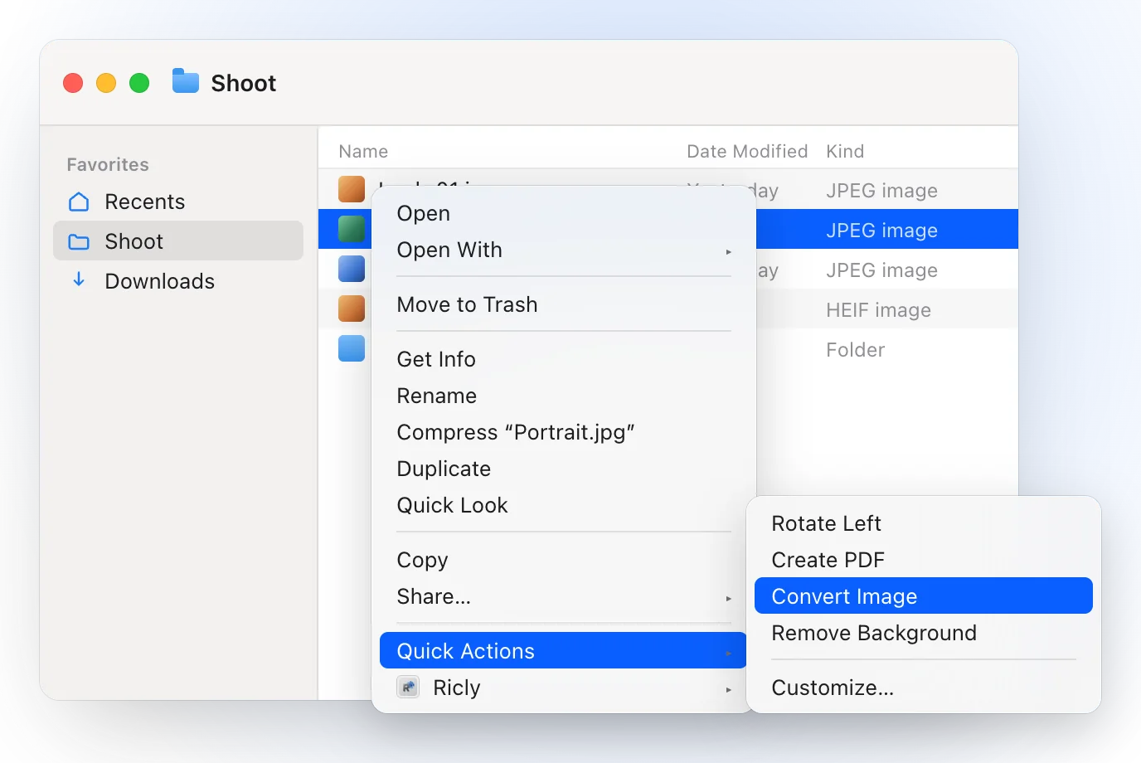Click the Favorites sidebar heading

point(108,164)
